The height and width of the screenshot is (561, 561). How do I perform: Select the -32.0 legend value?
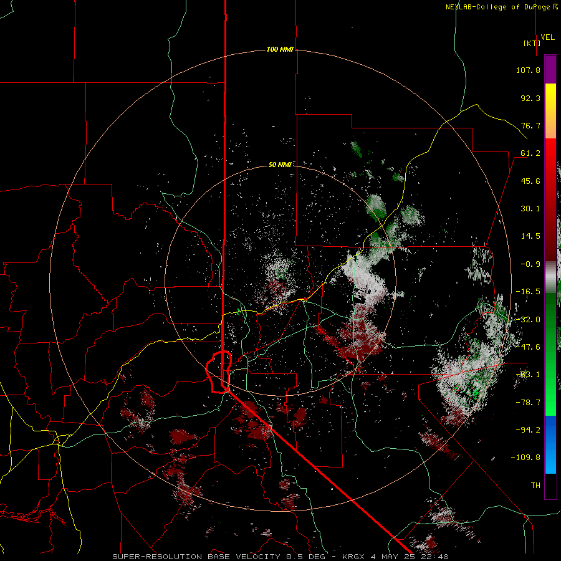tap(528, 320)
